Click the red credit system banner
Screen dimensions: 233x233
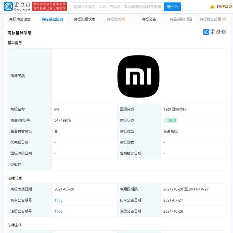pyautogui.click(x=50, y=6)
